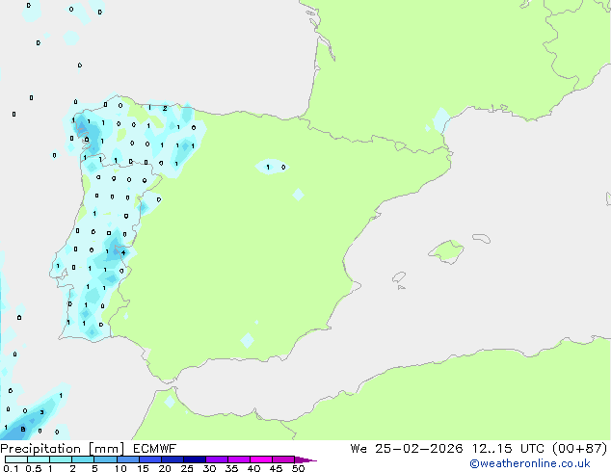Click the legend label '0.5'
611x472 pixels.
pyautogui.click(x=34, y=468)
